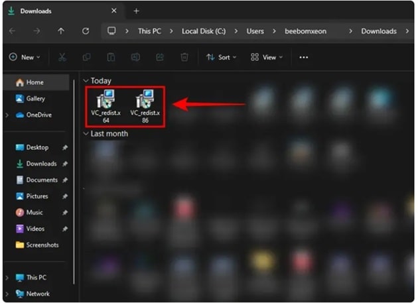This screenshot has width=418, height=303.
Task: Collapse the Last month group
Action: [x=86, y=134]
